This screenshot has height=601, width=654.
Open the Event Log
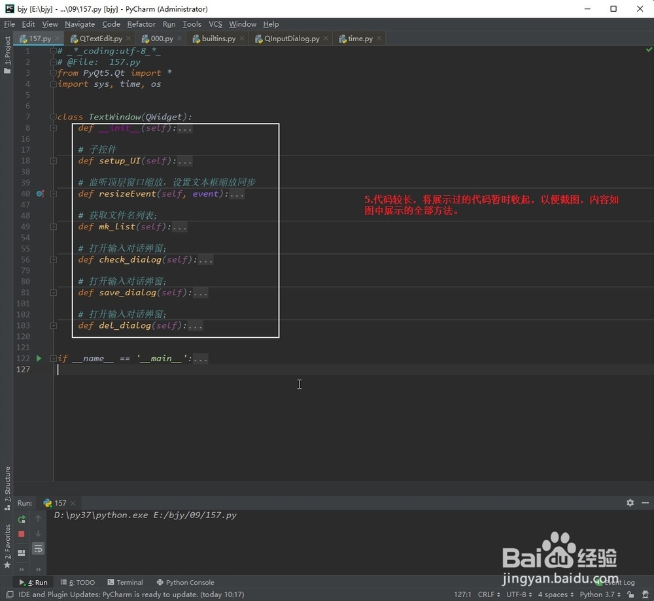615,582
